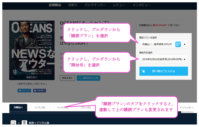The image size is (199, 127).
Task: Click the 詳細を見る button
Action: click(x=67, y=78)
